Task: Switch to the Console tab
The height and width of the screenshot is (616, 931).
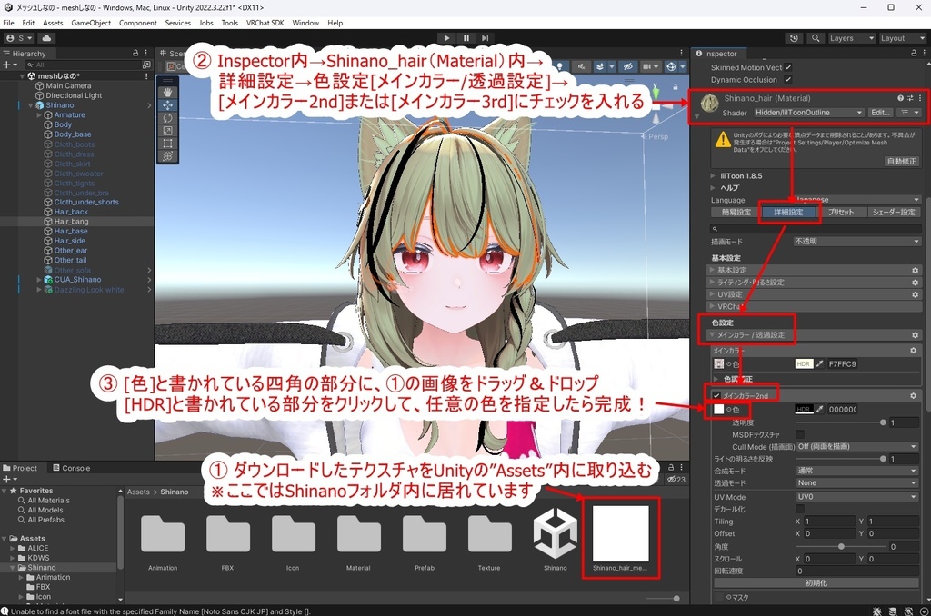Action: coord(73,468)
